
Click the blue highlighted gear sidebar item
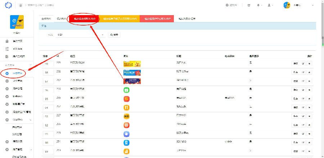coord(14,73)
